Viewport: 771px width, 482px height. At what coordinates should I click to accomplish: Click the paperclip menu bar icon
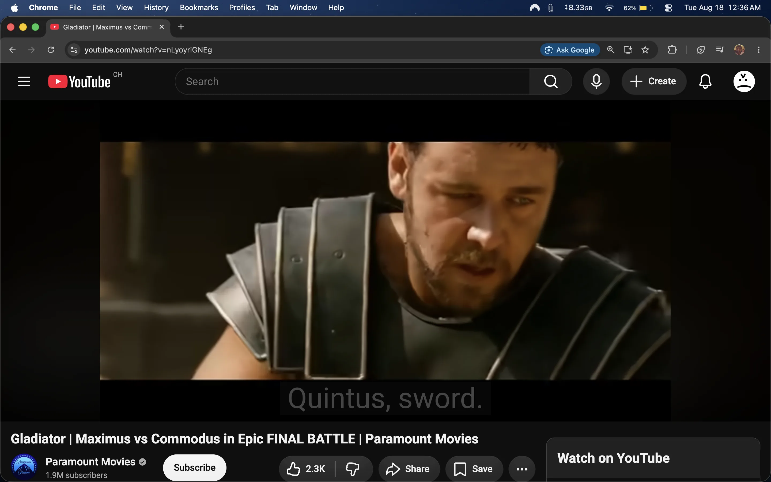click(x=550, y=8)
